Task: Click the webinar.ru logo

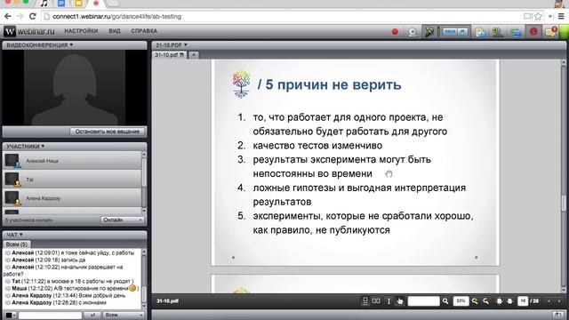Action: coord(29,31)
